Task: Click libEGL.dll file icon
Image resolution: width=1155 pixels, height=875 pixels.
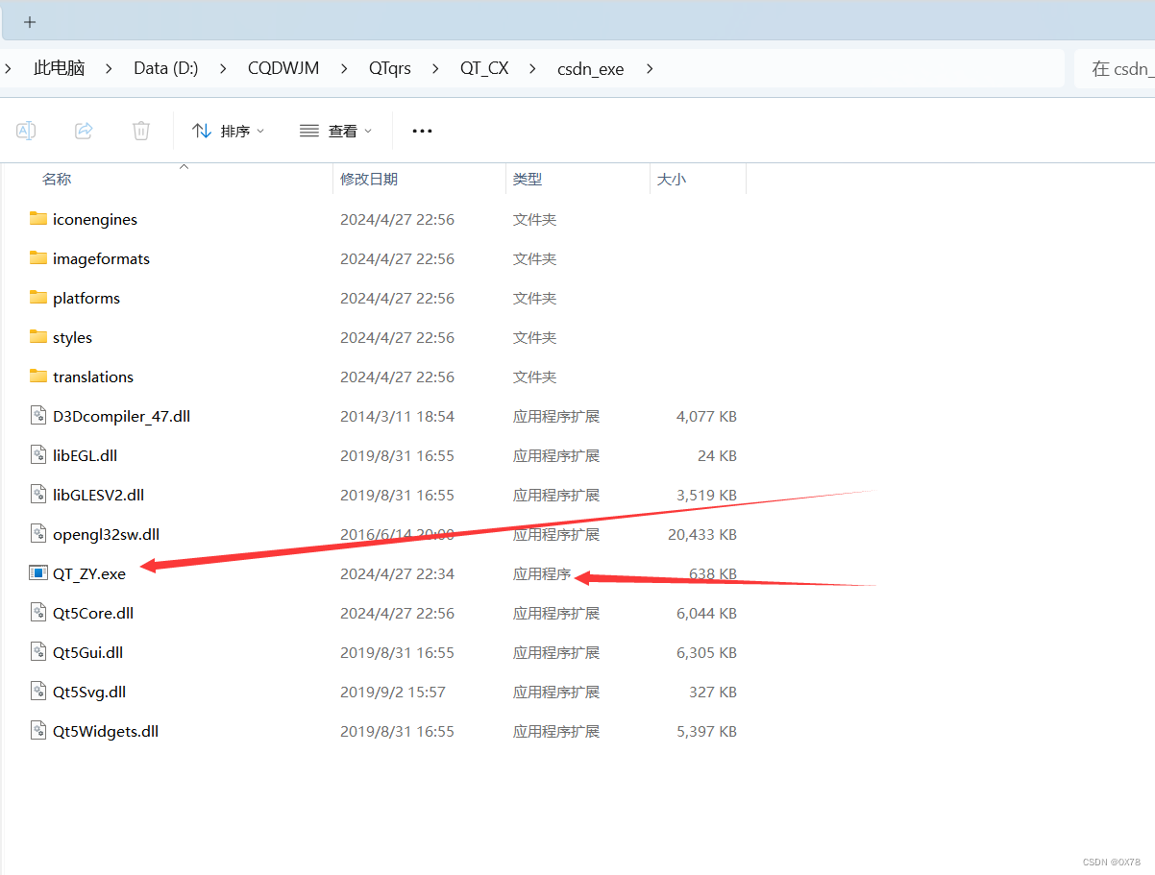Action: coord(38,455)
